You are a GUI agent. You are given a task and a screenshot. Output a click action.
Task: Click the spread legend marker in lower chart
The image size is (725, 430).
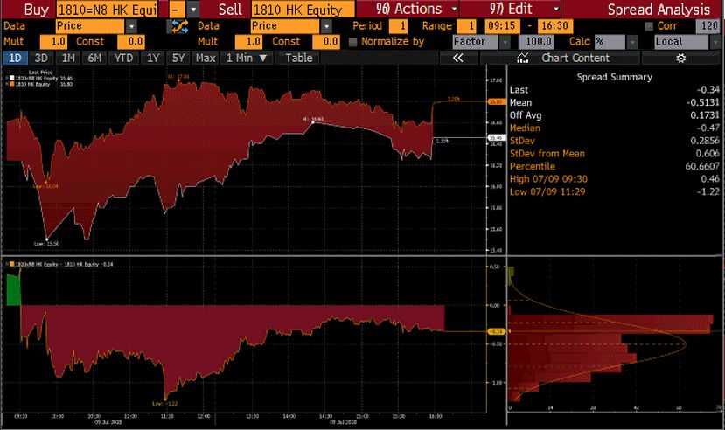point(9,263)
